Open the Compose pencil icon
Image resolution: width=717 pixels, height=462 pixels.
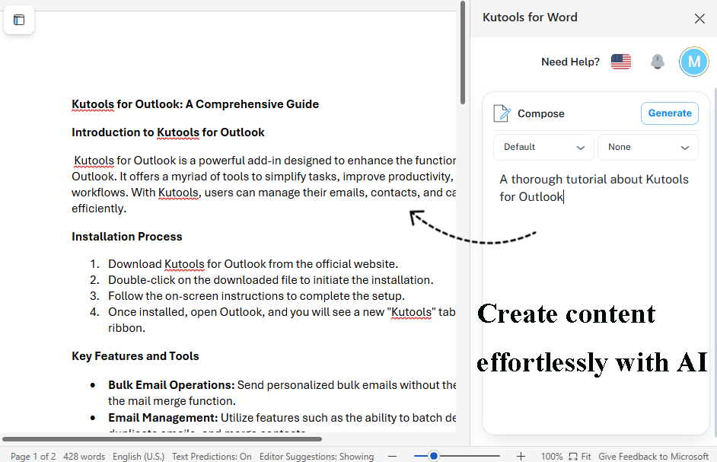[502, 113]
